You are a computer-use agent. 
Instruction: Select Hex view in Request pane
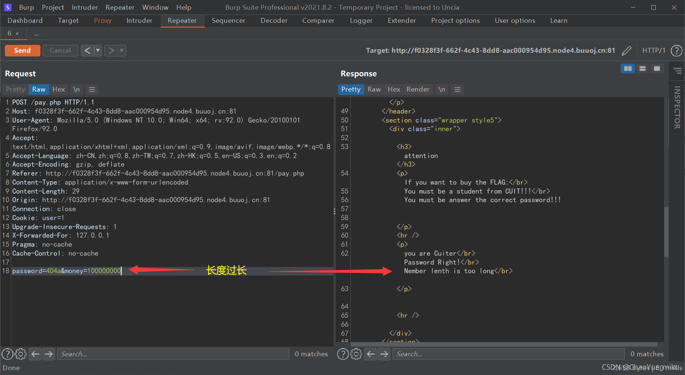(x=58, y=89)
